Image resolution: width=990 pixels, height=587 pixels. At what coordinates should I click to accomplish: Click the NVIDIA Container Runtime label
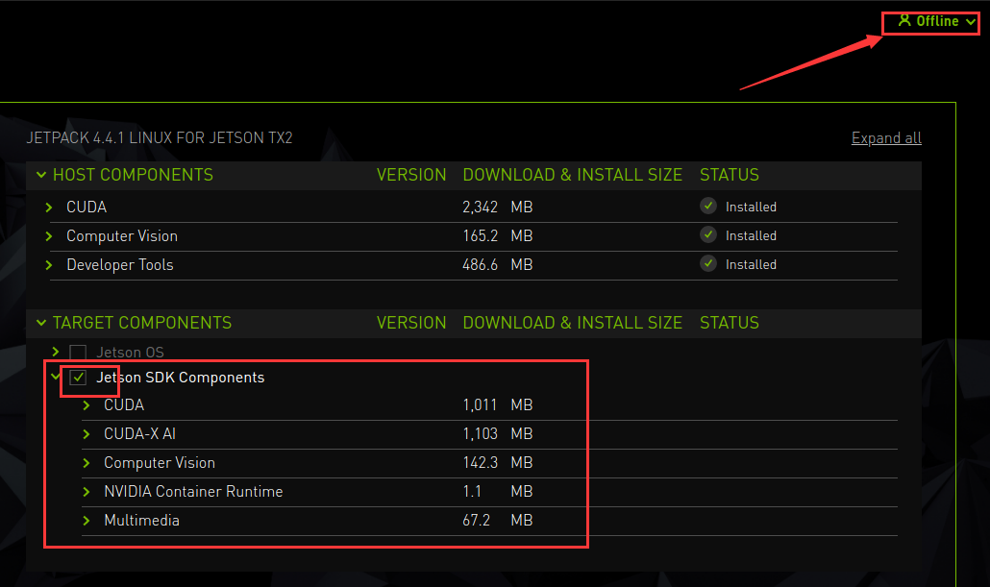tap(193, 492)
